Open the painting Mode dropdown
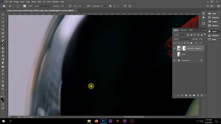 click(x=43, y=6)
